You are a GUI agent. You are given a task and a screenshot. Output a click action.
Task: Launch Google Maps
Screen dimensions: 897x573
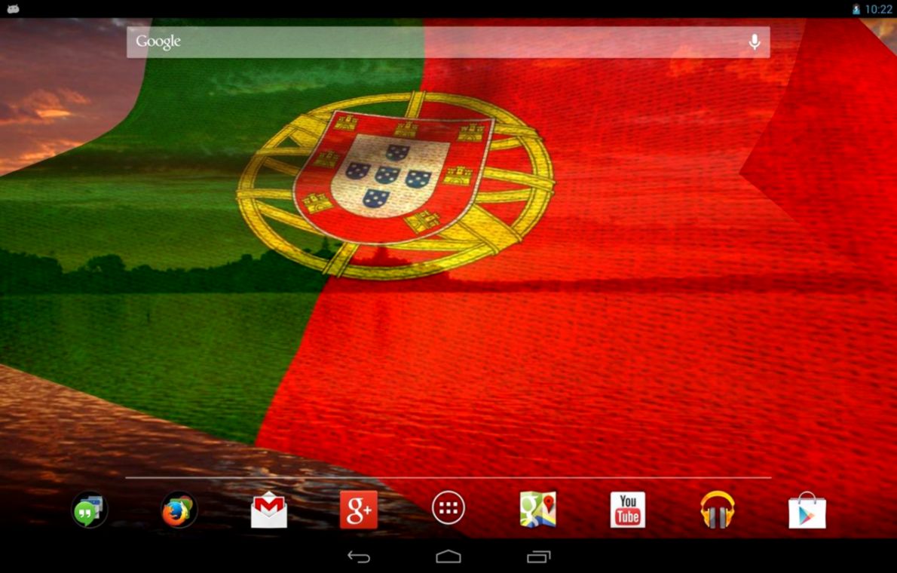click(537, 509)
